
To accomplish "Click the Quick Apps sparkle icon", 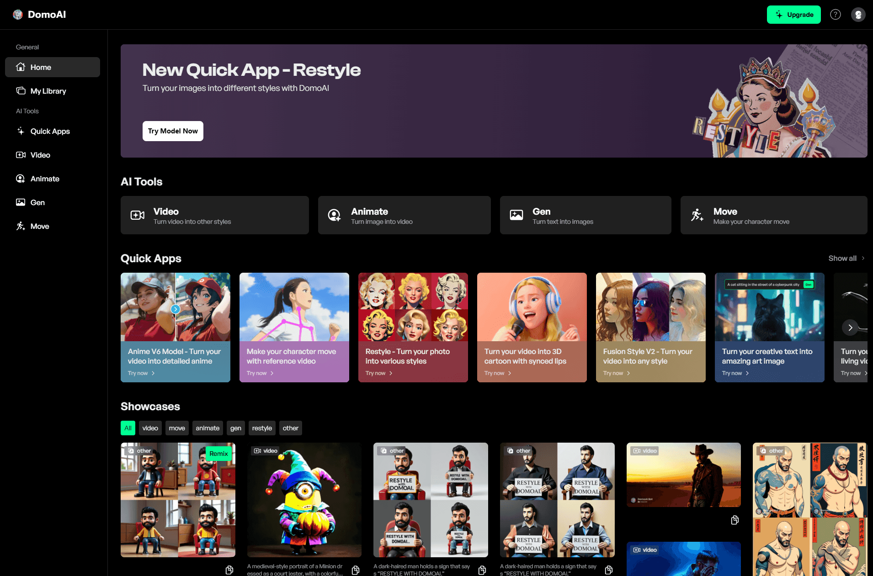I will [21, 131].
